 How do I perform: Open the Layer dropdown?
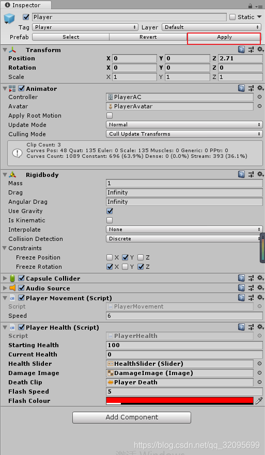212,27
